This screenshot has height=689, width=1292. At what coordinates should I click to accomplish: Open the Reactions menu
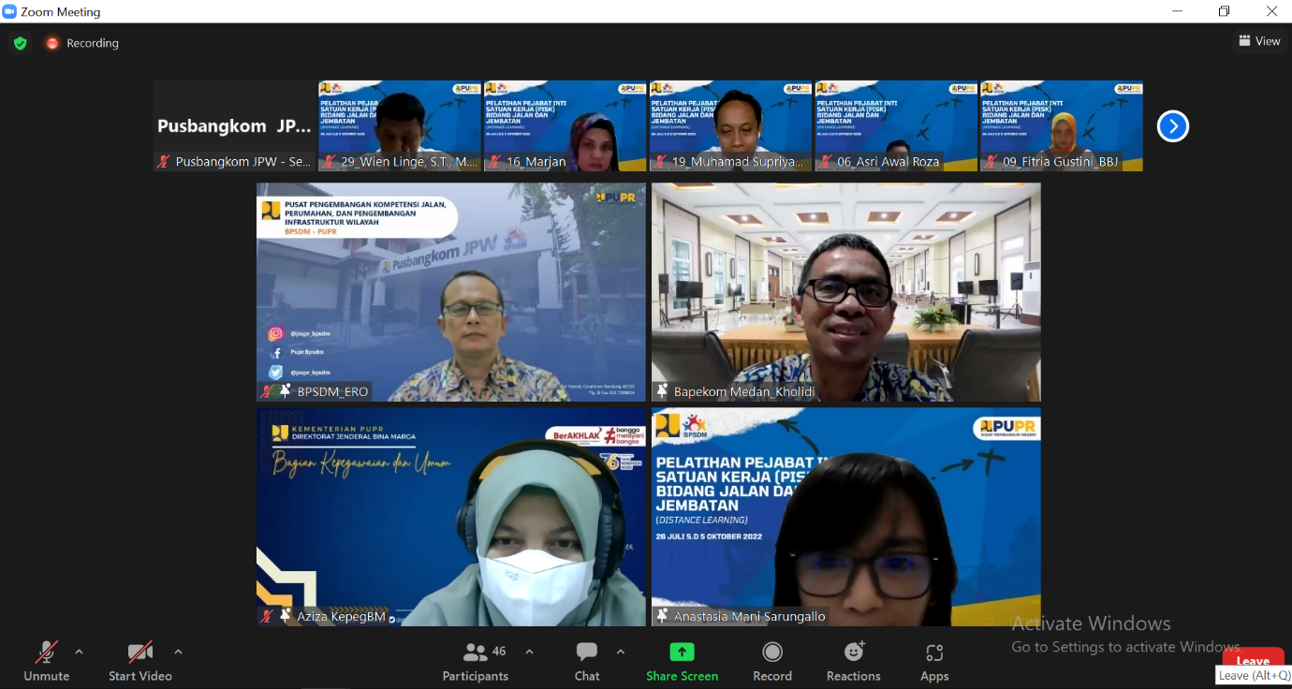pyautogui.click(x=853, y=660)
